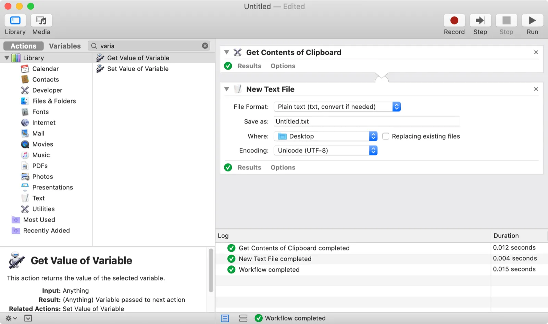Change the Encoding dropdown
Screen dimensions: 548x324
tap(325, 151)
